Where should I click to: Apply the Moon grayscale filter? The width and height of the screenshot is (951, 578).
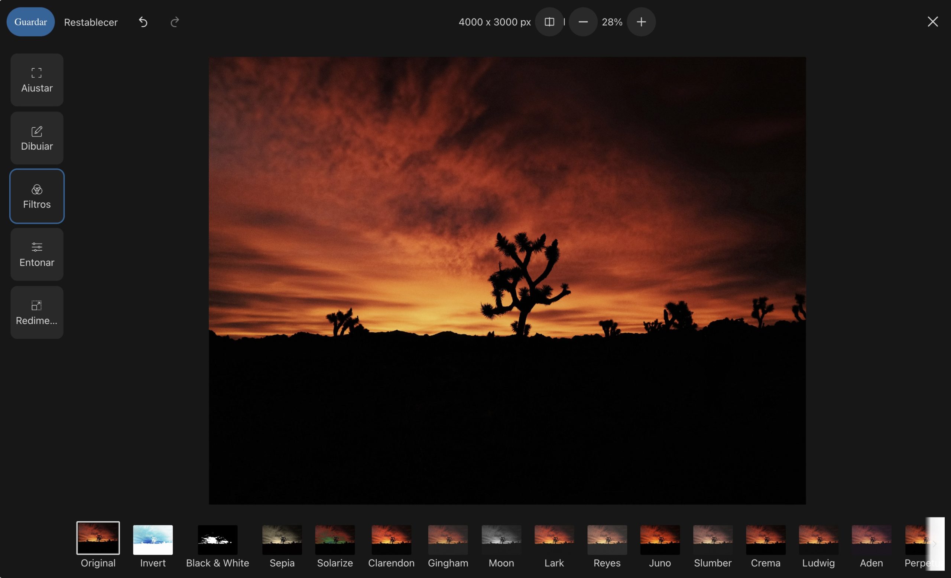point(501,539)
